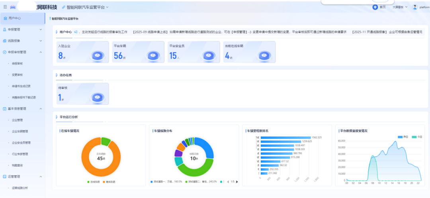This screenshot has width=430, height=198.
Task: Click the 10条 total in route donut
Action: (x=194, y=158)
